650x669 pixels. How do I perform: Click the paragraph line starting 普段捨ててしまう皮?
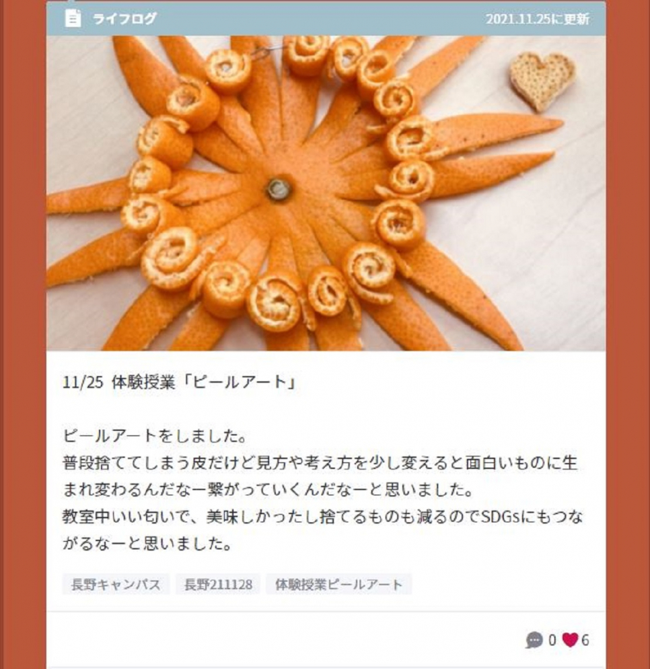pos(320,463)
